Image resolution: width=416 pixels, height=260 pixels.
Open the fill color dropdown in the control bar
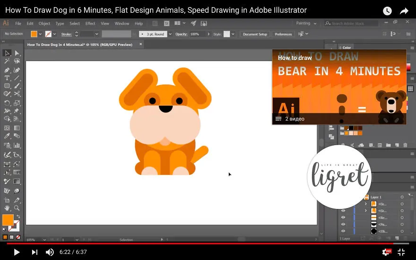pyautogui.click(x=40, y=34)
